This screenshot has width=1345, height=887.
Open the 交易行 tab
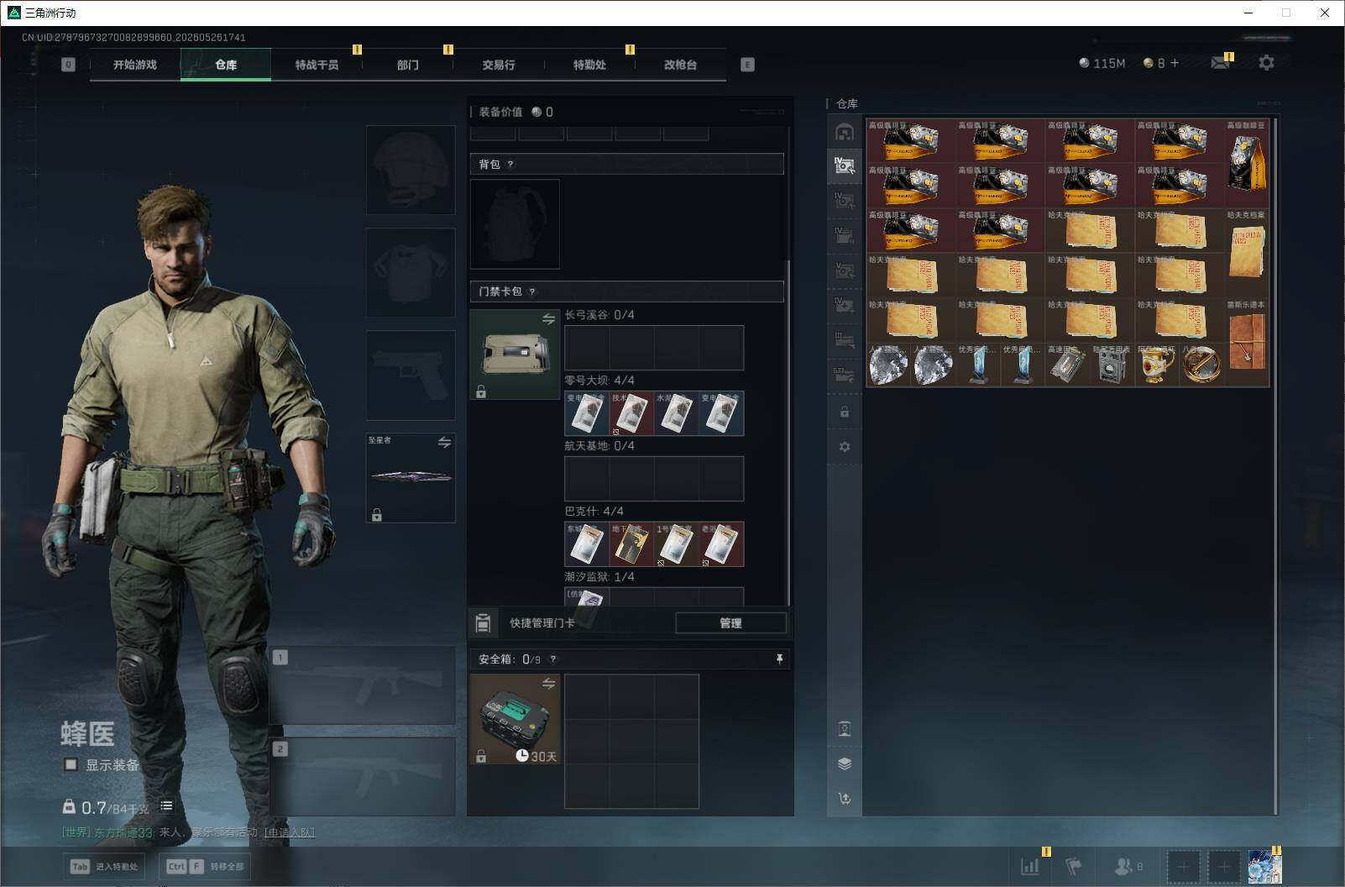499,65
